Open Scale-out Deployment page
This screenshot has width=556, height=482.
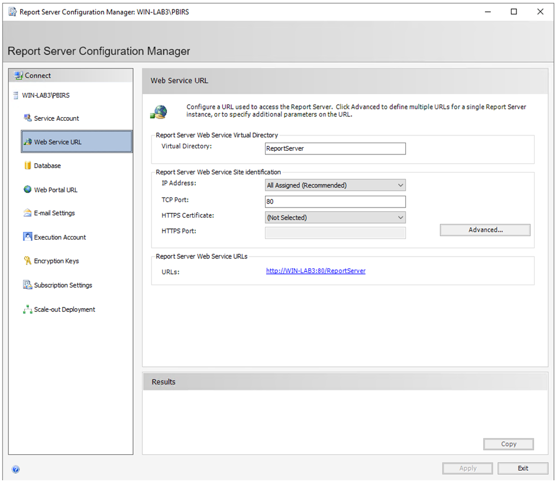click(64, 309)
